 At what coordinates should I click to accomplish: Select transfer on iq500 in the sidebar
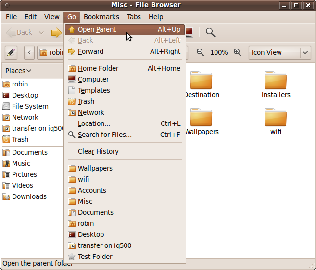pos(32,128)
